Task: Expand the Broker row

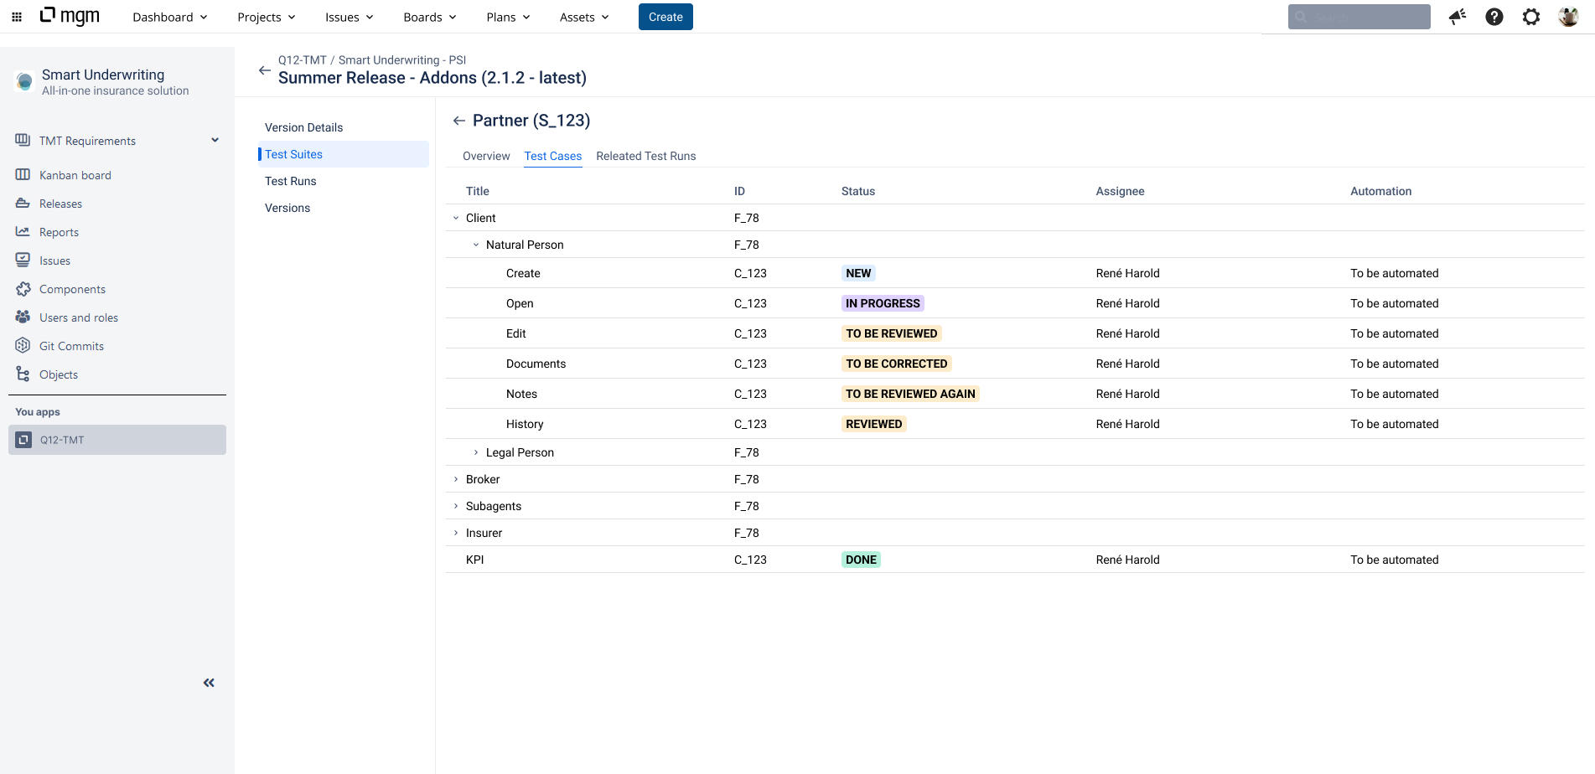Action: pos(456,479)
